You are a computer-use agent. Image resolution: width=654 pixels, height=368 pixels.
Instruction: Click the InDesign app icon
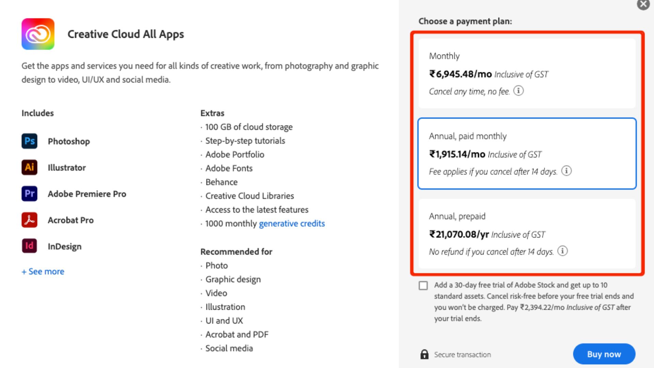tap(29, 246)
